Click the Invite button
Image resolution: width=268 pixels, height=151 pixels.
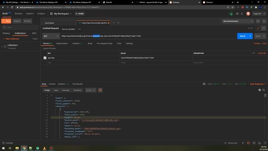click(80, 14)
